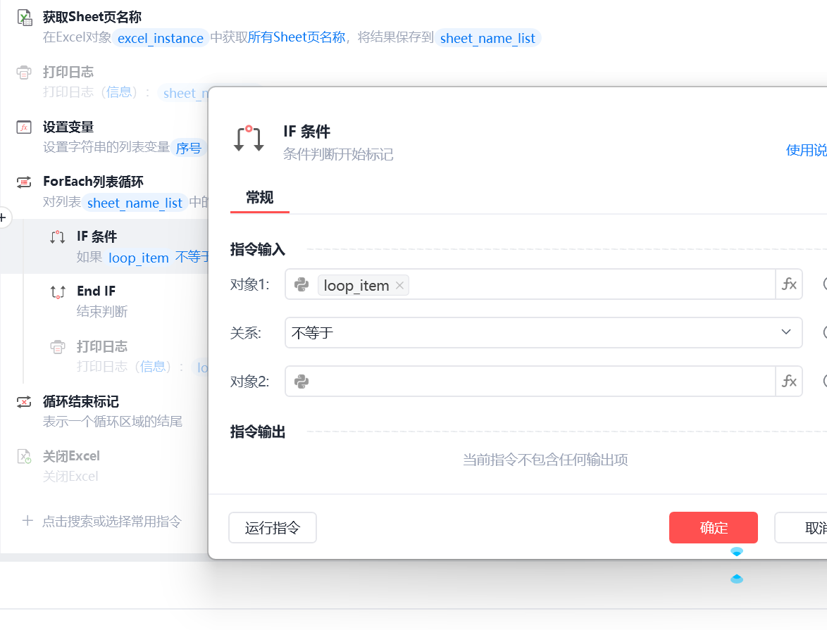Click the 关系 dropdown chevron arrow
Image resolution: width=827 pixels, height=630 pixels.
pyautogui.click(x=786, y=332)
